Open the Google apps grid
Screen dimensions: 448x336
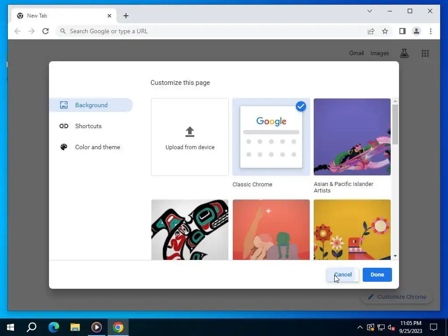click(425, 53)
